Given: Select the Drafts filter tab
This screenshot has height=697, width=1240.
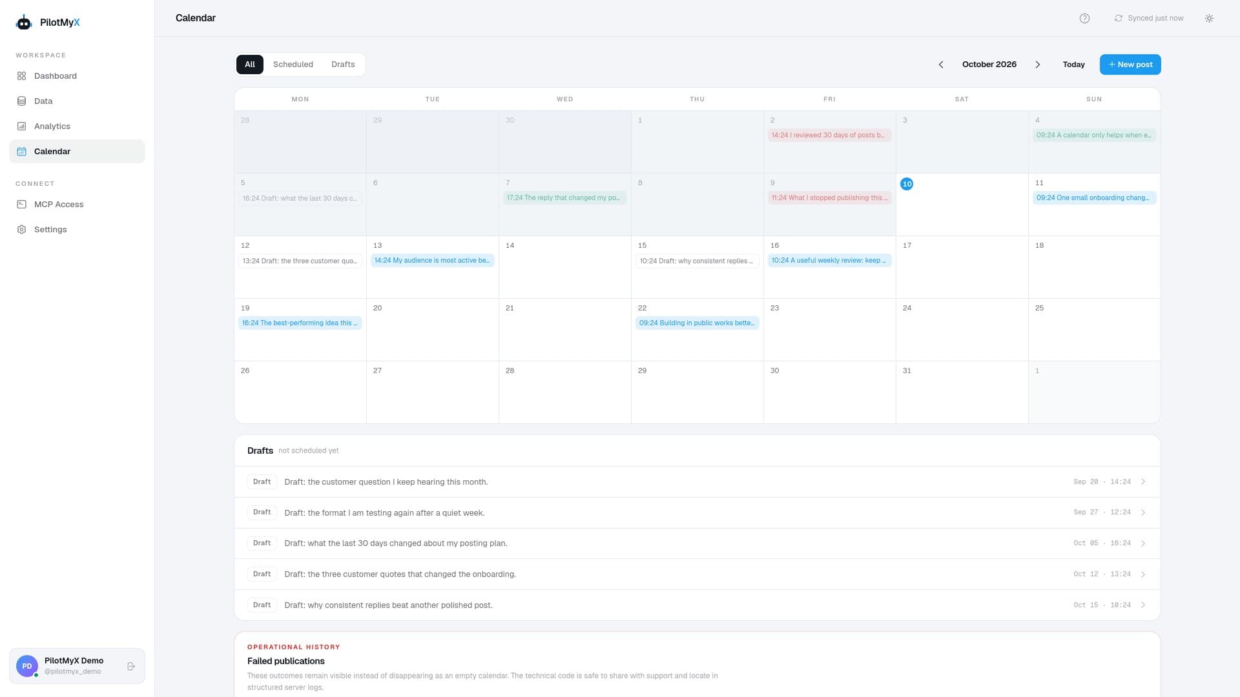Looking at the screenshot, I should (343, 65).
